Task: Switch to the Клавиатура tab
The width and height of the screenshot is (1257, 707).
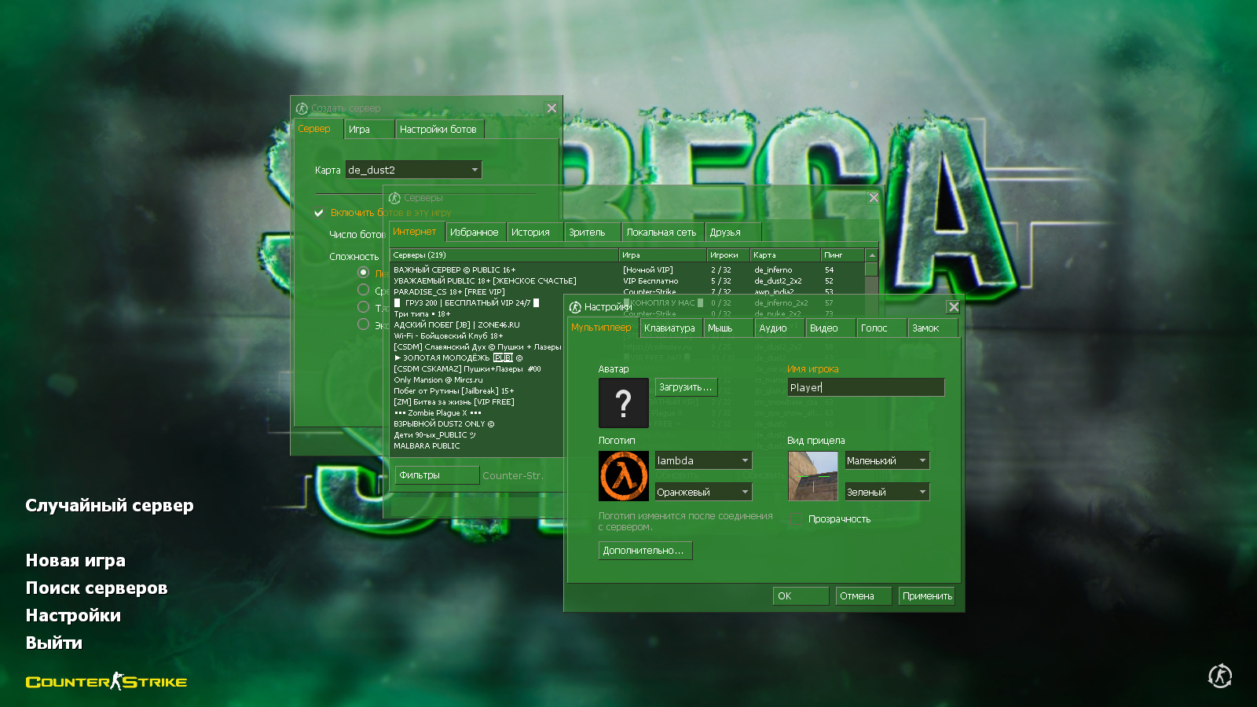Action: [669, 328]
